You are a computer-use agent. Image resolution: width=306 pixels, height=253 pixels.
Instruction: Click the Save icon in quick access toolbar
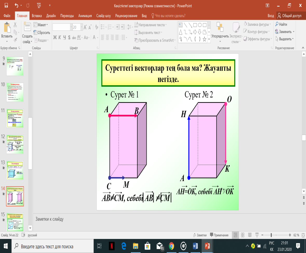pyautogui.click(x=6, y=5)
